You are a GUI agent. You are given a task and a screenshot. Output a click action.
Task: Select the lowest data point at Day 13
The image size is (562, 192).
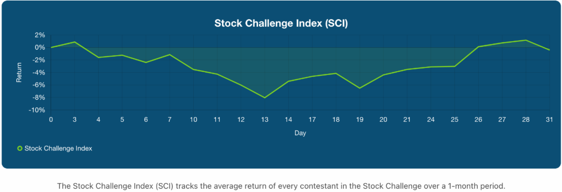265,98
